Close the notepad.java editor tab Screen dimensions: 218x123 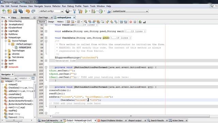tap(74, 17)
